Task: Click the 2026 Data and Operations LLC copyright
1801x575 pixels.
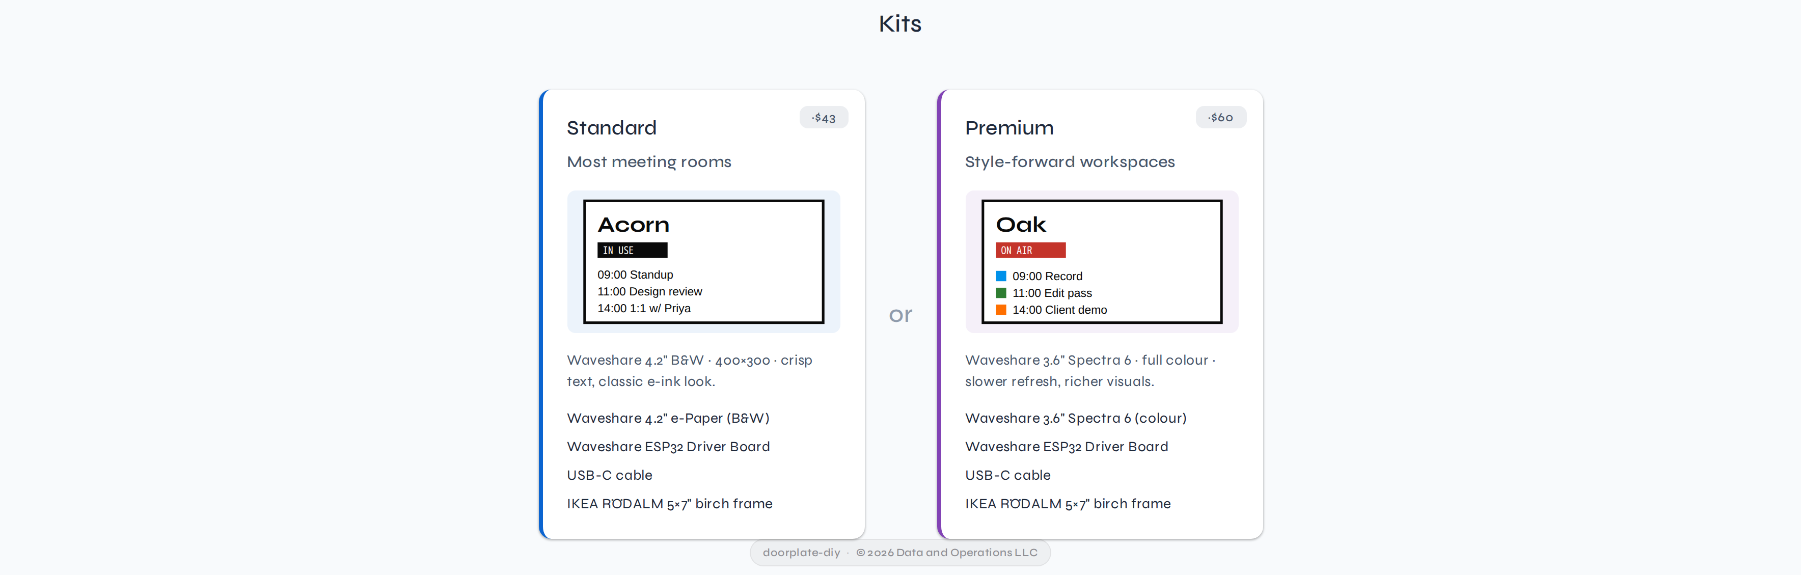Action: pos(947,553)
